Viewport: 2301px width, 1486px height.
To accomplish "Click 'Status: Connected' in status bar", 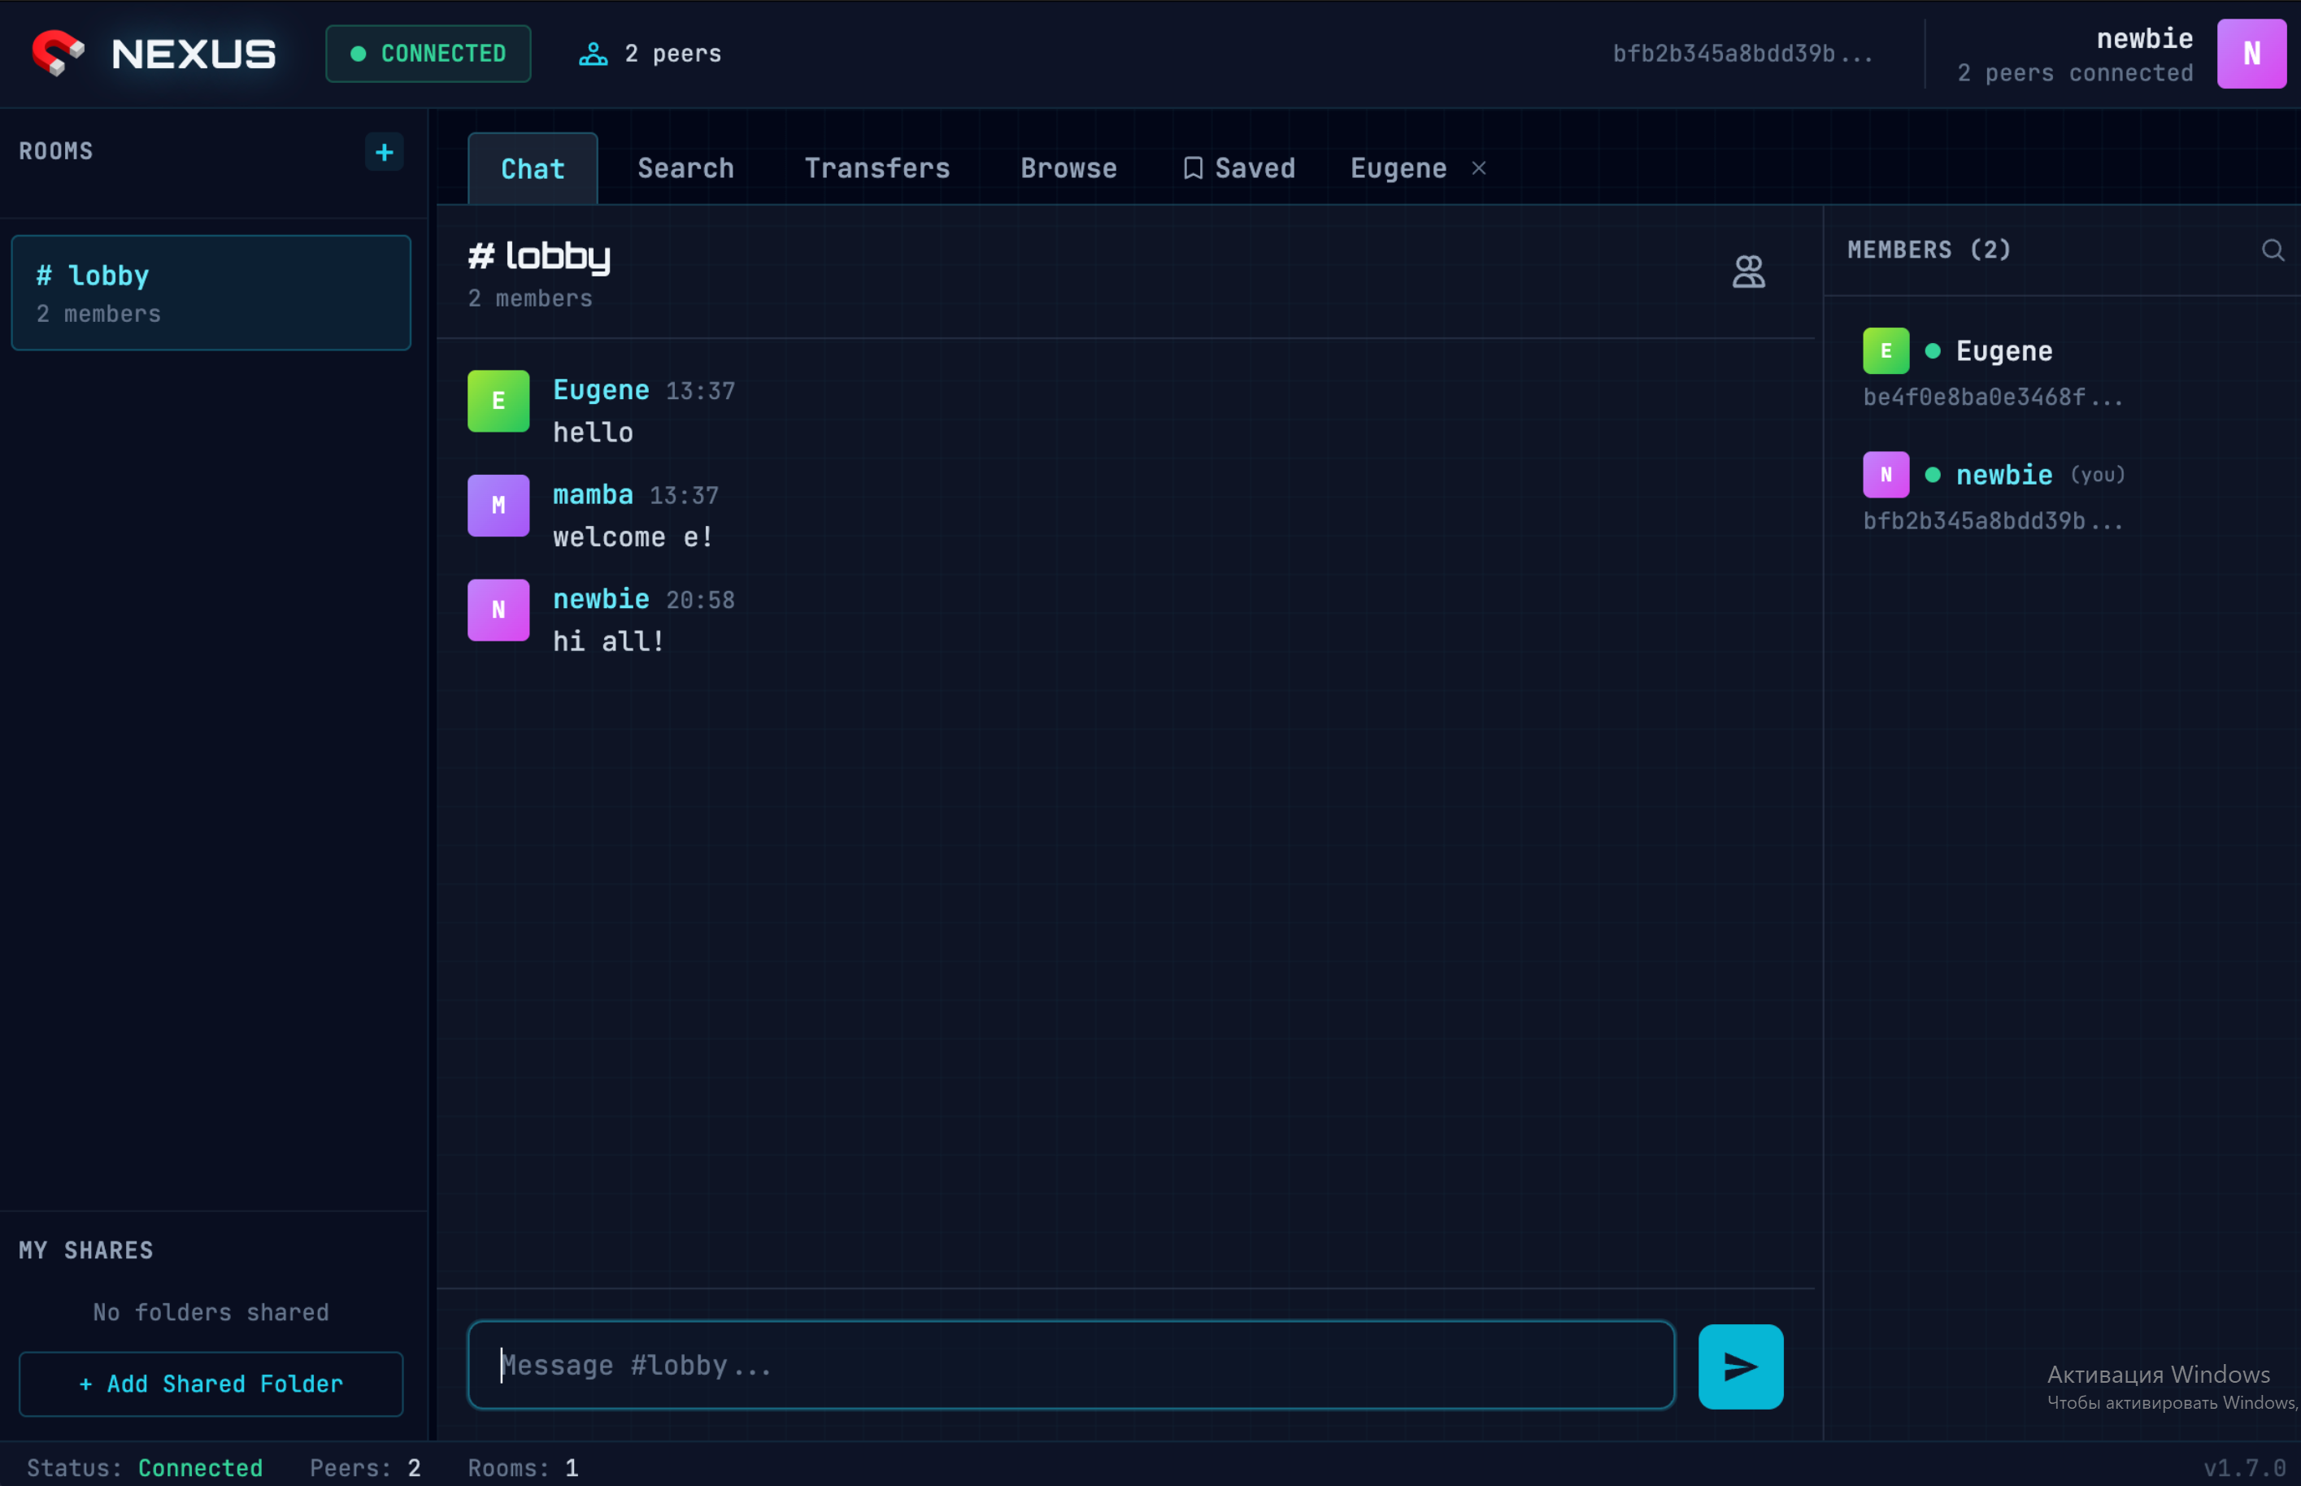I will pyautogui.click(x=144, y=1467).
